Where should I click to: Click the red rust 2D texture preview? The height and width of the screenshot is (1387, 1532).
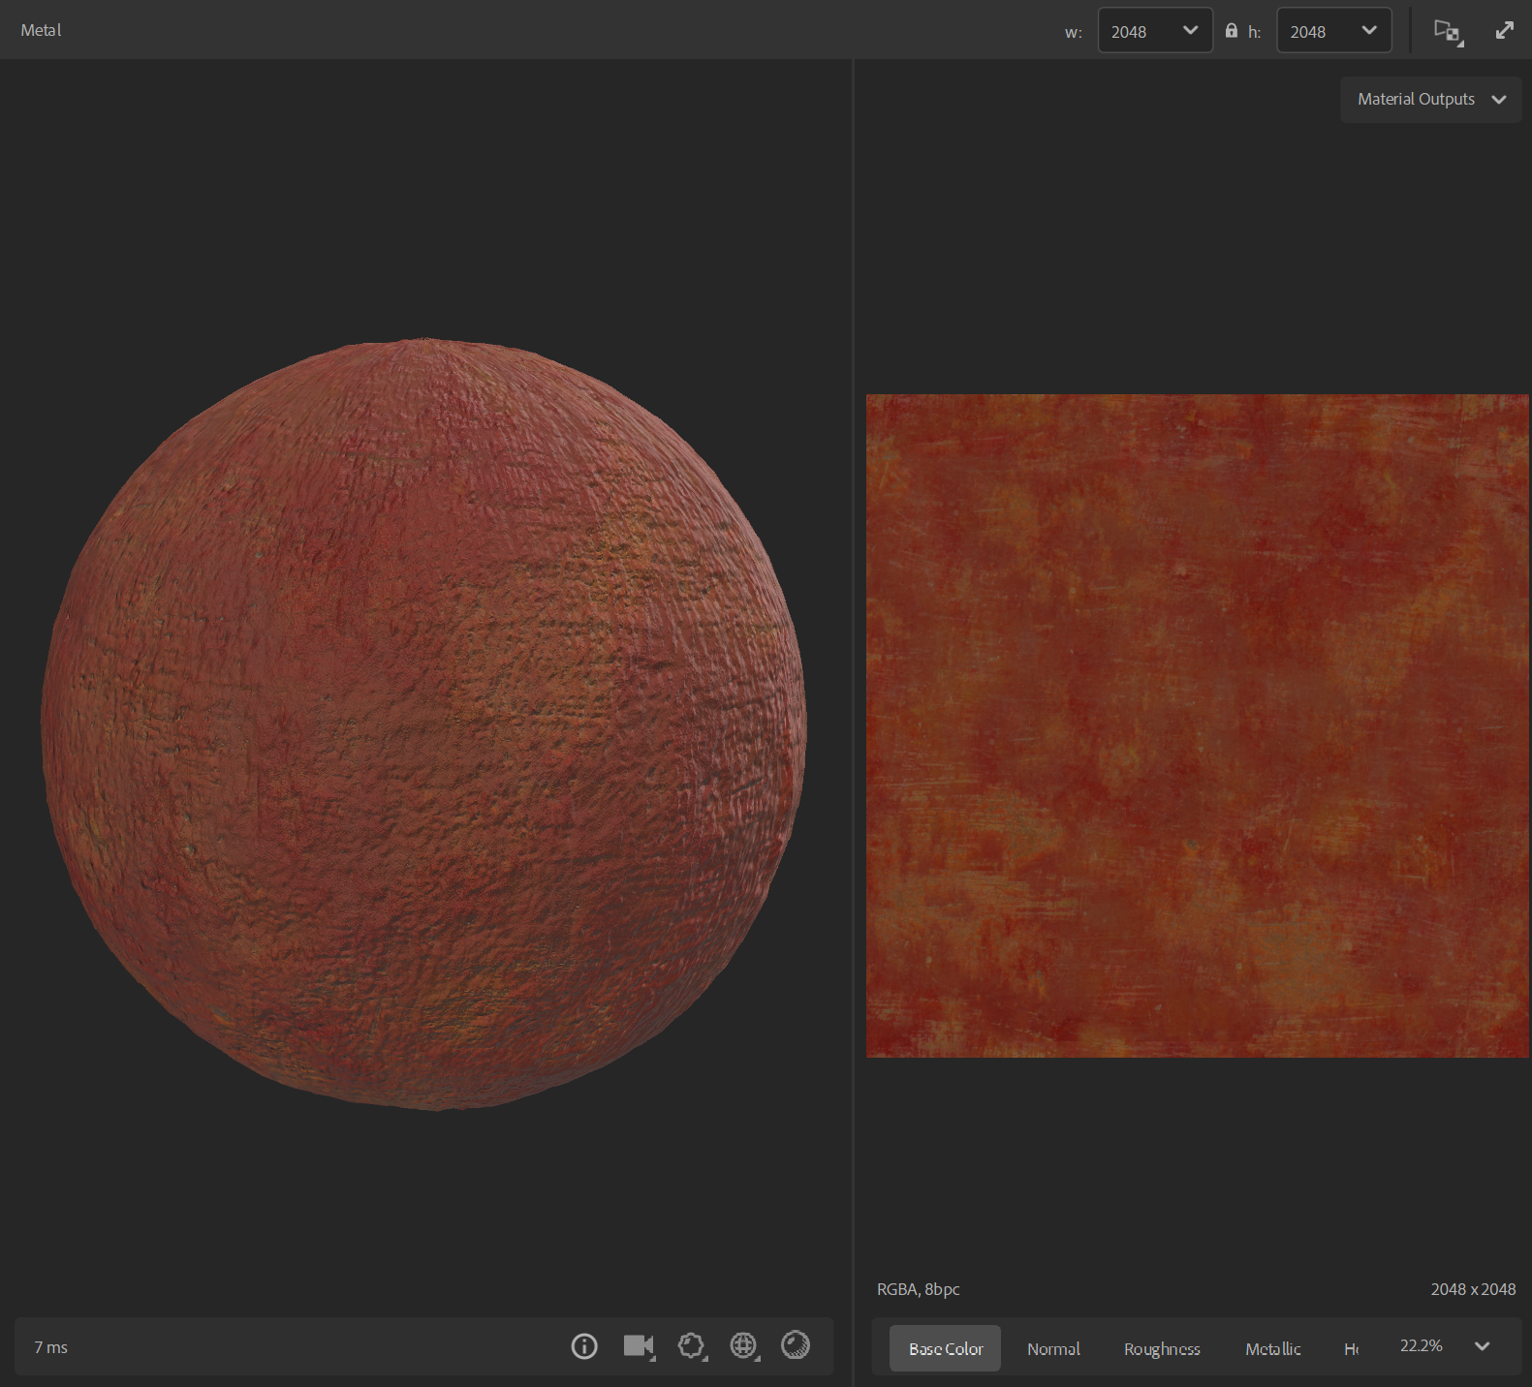click(x=1197, y=725)
